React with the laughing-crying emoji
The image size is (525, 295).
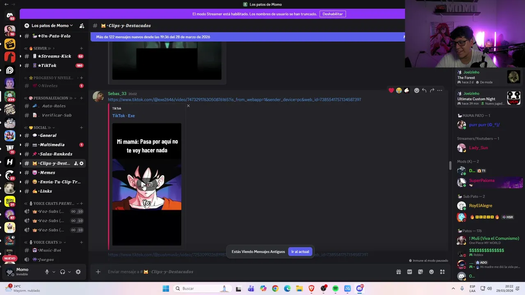point(399,90)
